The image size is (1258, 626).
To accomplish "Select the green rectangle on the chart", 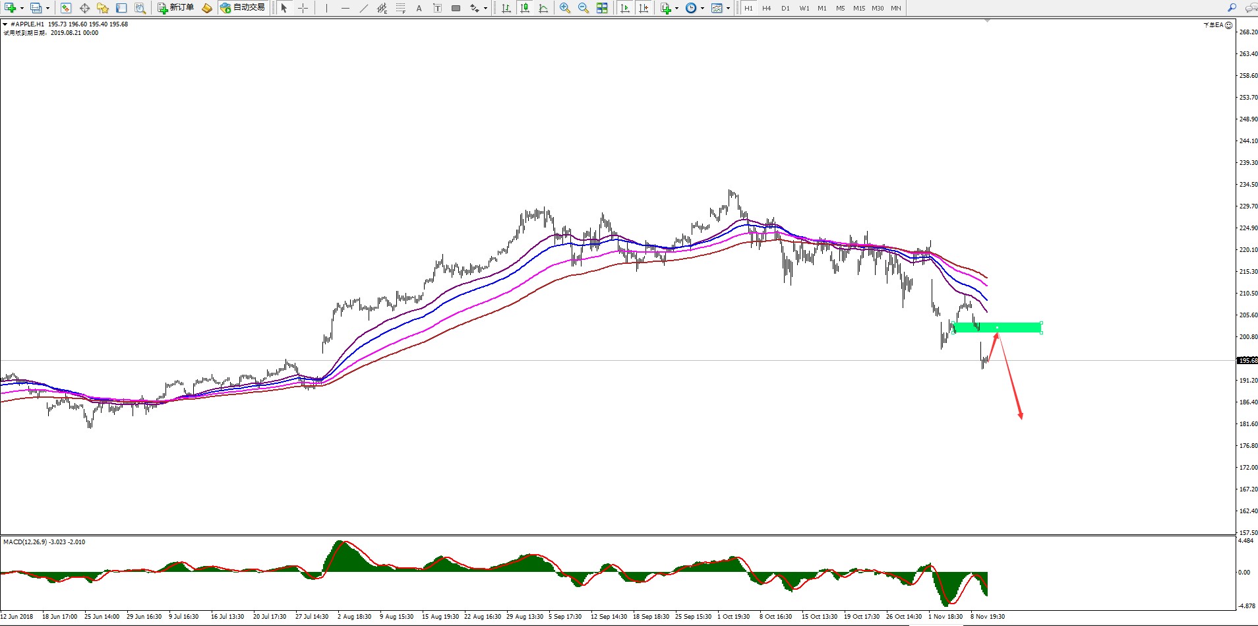I will [x=997, y=327].
